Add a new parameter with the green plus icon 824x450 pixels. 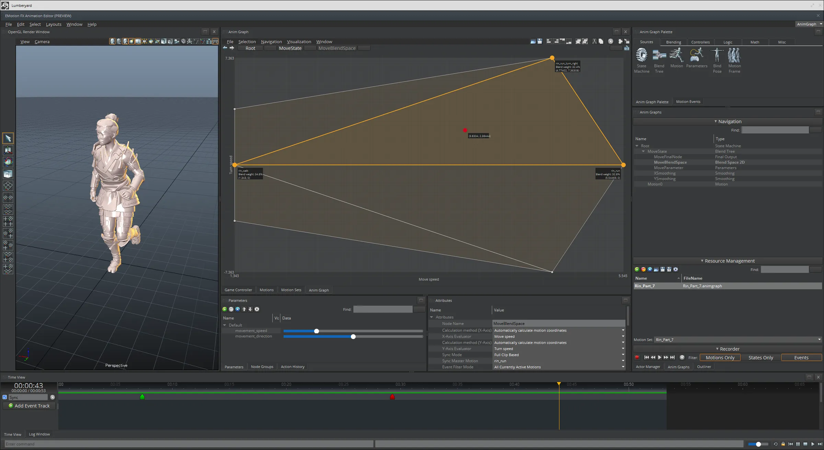point(225,309)
